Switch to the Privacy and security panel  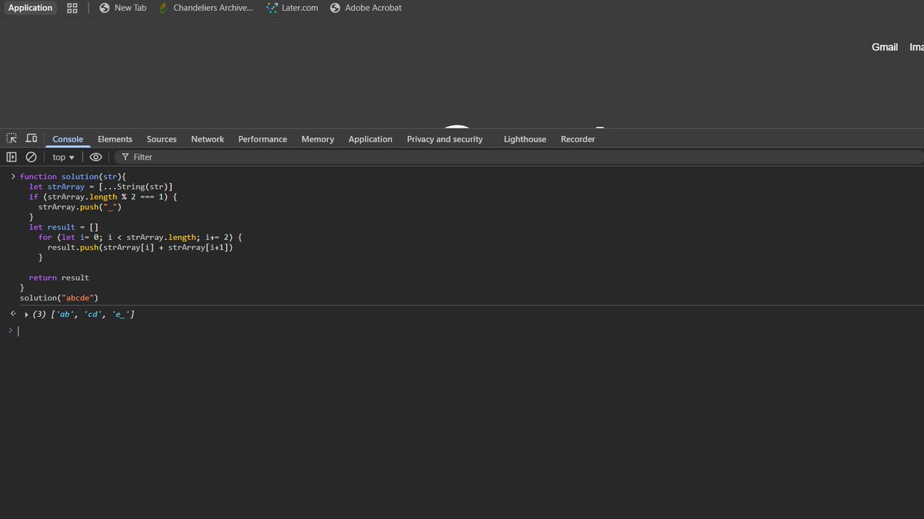click(444, 139)
